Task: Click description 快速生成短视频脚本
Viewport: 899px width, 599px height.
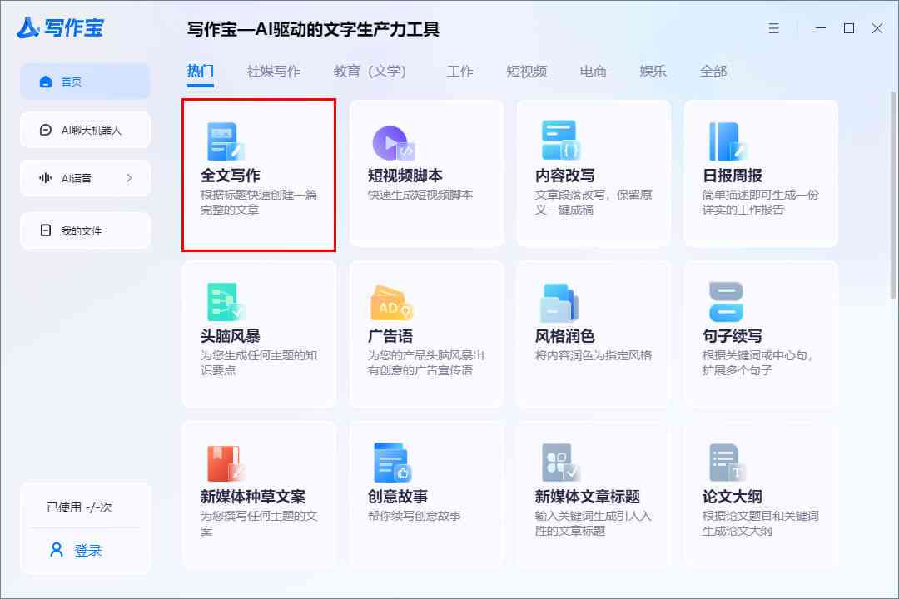Action: [420, 195]
